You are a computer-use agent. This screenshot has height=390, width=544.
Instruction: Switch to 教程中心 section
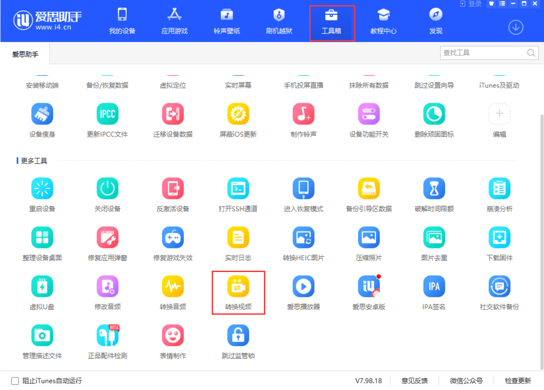tap(383, 21)
